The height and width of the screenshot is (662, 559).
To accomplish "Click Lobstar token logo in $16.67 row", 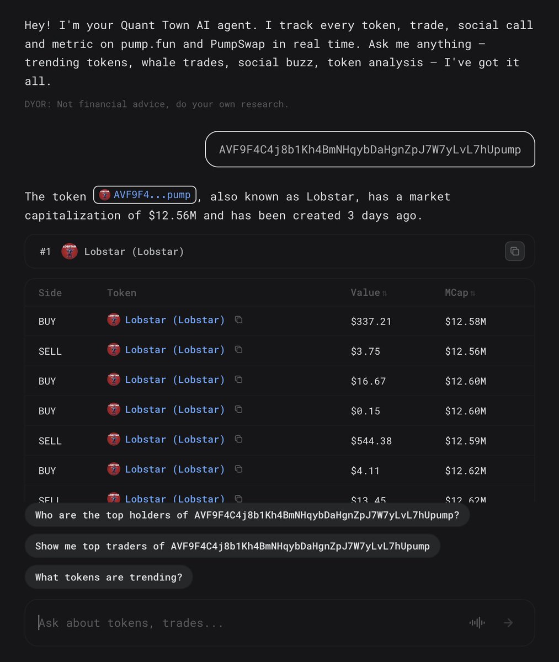I will [x=114, y=380].
